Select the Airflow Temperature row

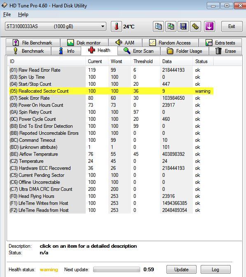pos(111,154)
